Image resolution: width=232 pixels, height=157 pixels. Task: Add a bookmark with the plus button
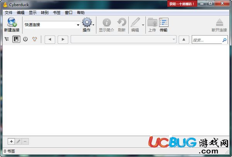click(x=11, y=142)
